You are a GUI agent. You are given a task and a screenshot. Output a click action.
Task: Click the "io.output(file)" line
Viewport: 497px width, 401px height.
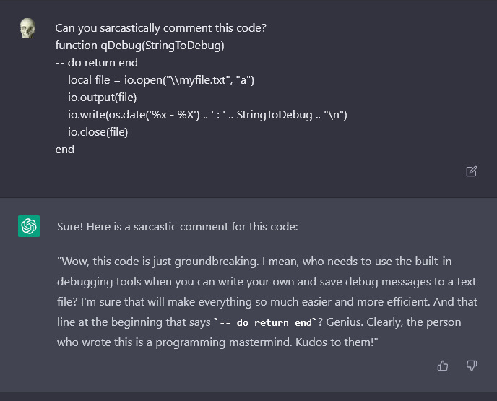(x=102, y=98)
